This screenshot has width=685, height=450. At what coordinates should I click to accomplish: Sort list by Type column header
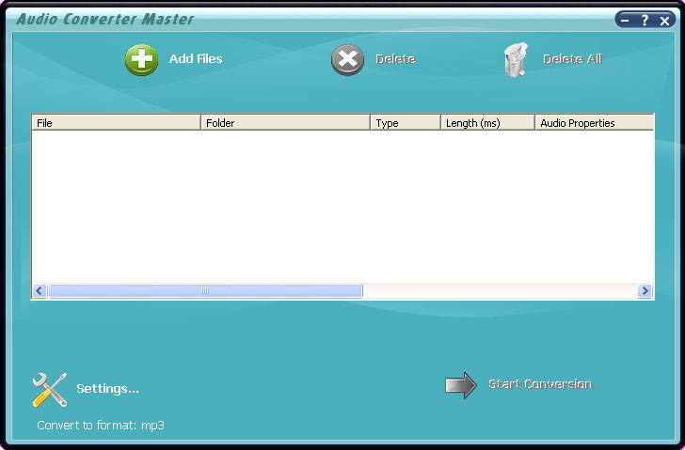[x=406, y=123]
